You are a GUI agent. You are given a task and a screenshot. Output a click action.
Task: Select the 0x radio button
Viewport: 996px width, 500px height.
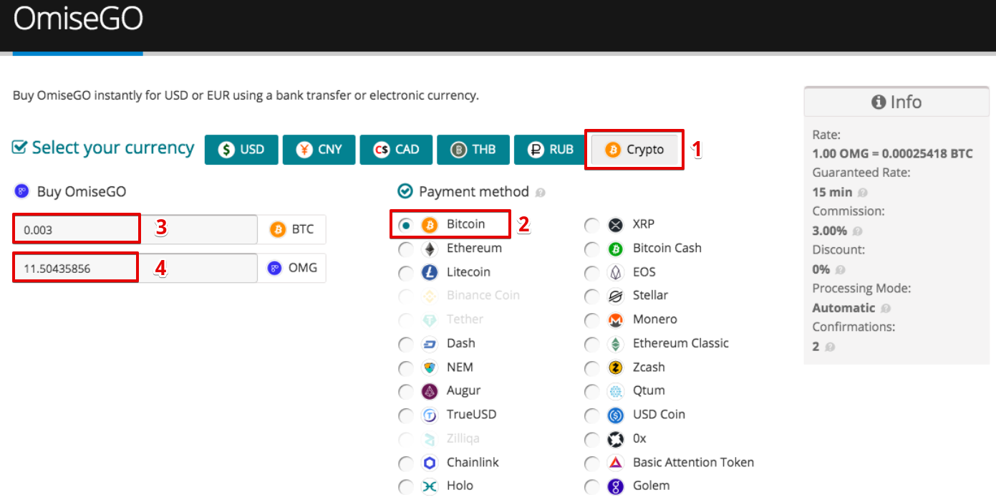click(592, 439)
